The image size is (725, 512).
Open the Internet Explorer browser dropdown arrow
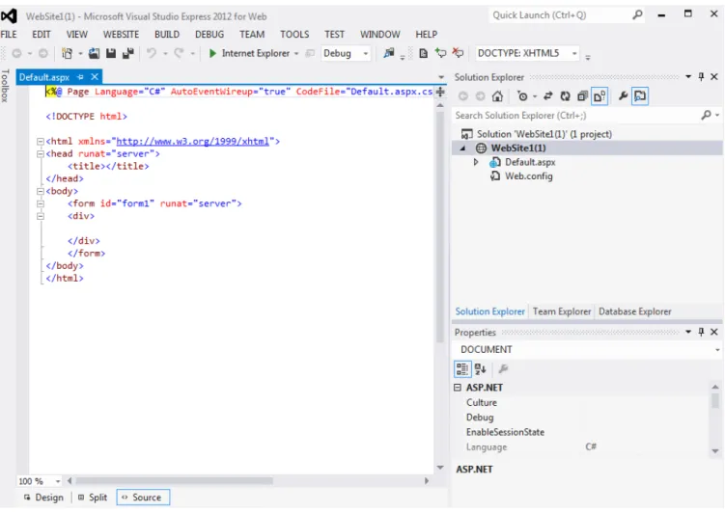pyautogui.click(x=296, y=54)
